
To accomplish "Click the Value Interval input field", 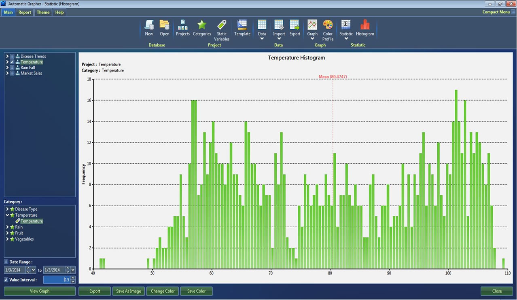I will pos(57,280).
